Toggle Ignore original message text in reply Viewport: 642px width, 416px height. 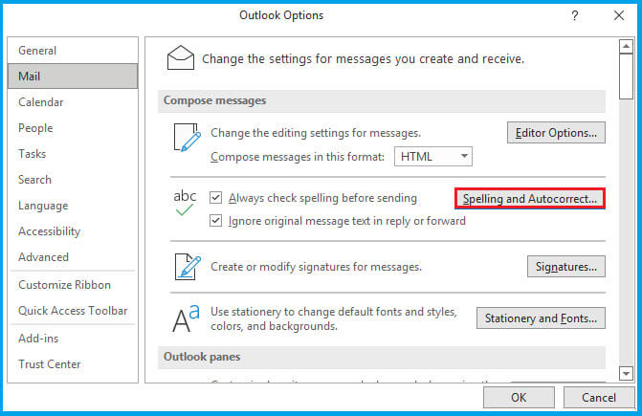(x=216, y=221)
